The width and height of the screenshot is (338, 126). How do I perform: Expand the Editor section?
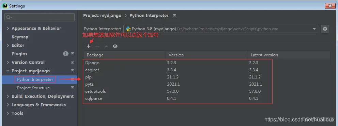click(x=8, y=46)
